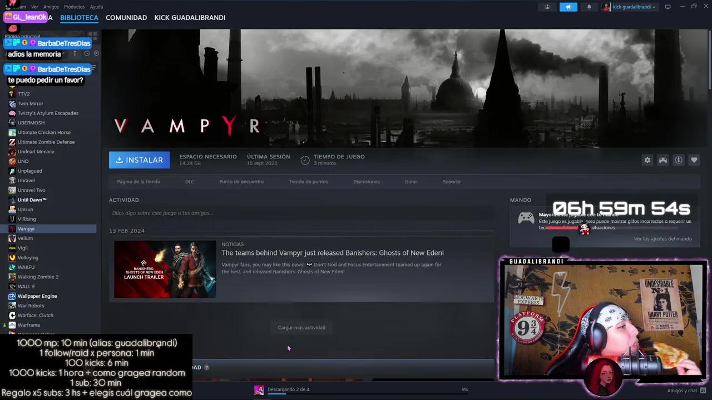
Task: Click the Volleying game icon
Action: (x=12, y=257)
